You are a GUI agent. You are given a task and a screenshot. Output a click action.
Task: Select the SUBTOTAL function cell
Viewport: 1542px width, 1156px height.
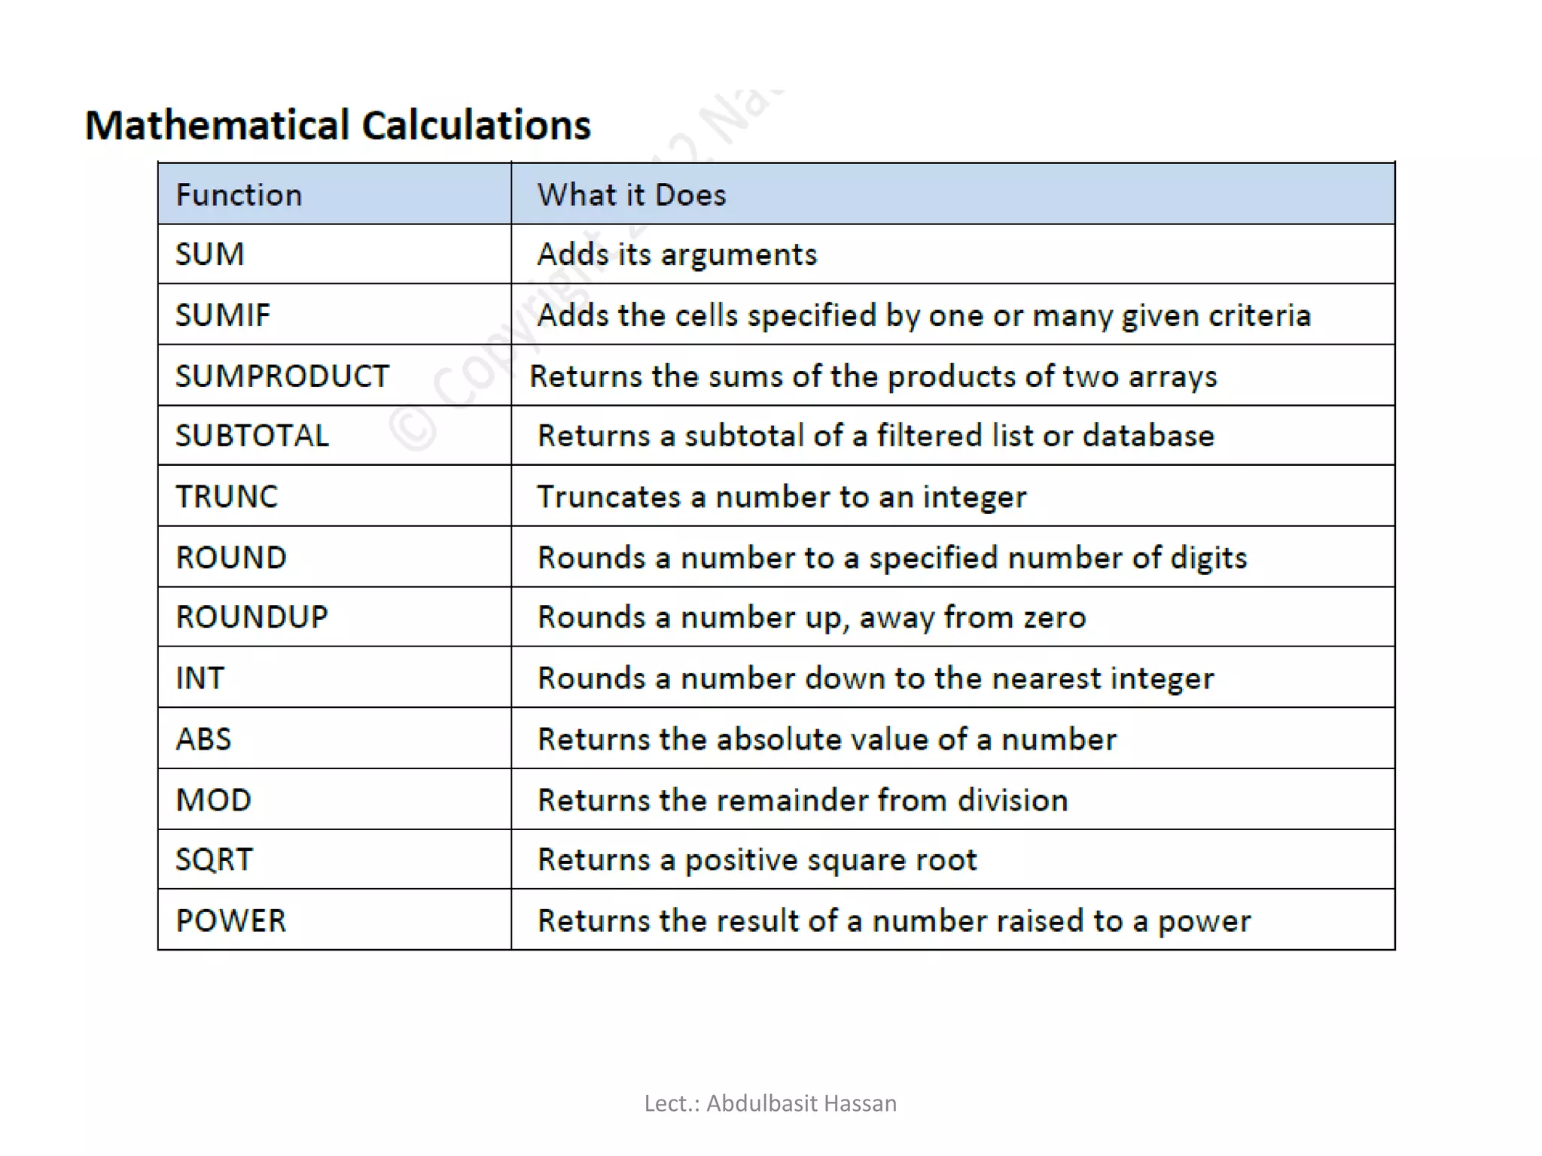click(x=334, y=435)
